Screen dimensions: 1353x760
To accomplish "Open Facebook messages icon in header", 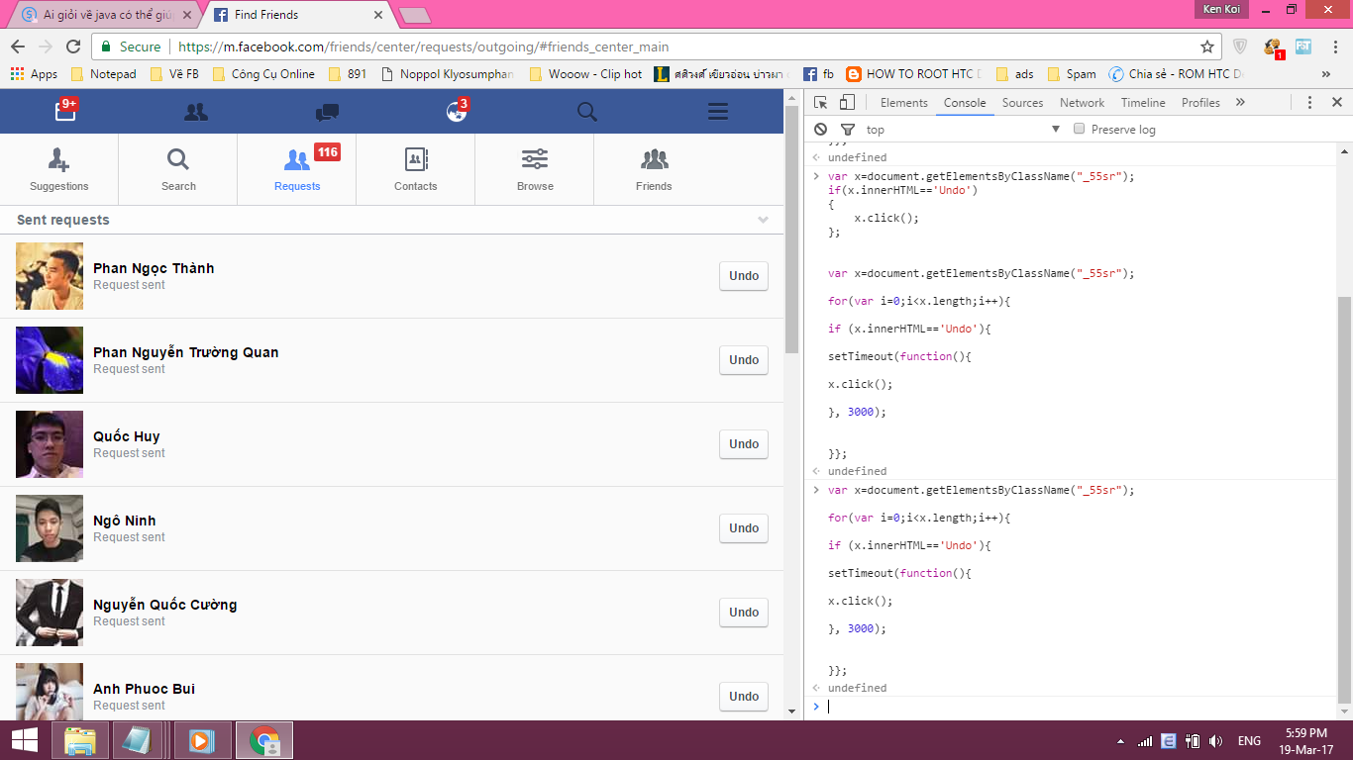I will (x=327, y=113).
